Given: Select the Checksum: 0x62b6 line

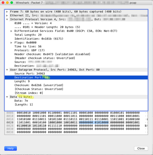Looking at the screenshot, I should (39, 85).
